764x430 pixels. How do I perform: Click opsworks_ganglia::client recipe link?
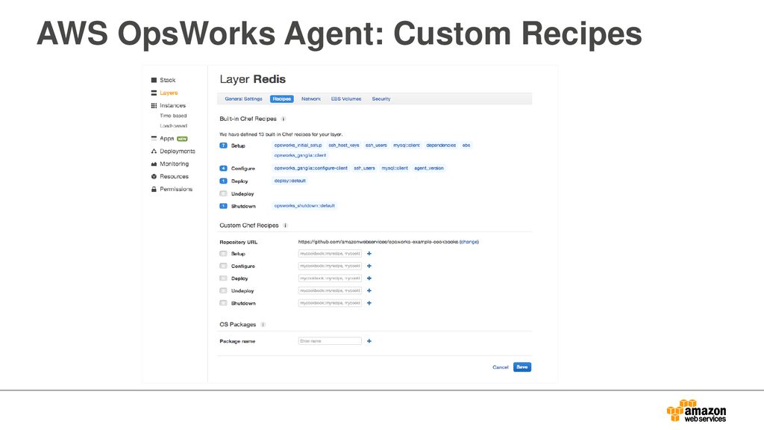point(300,155)
